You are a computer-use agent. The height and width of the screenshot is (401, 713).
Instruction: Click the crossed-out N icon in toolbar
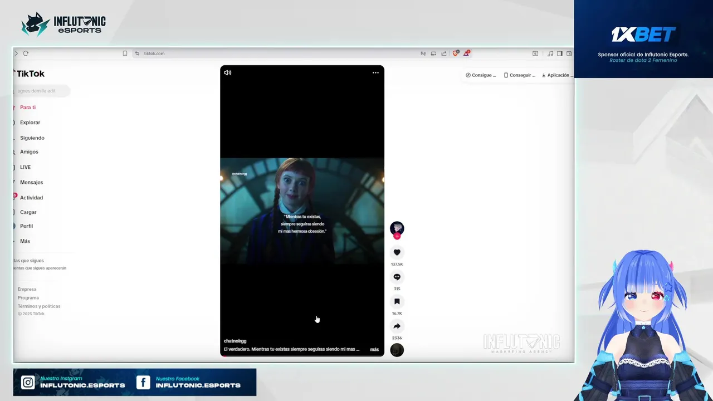pos(423,53)
